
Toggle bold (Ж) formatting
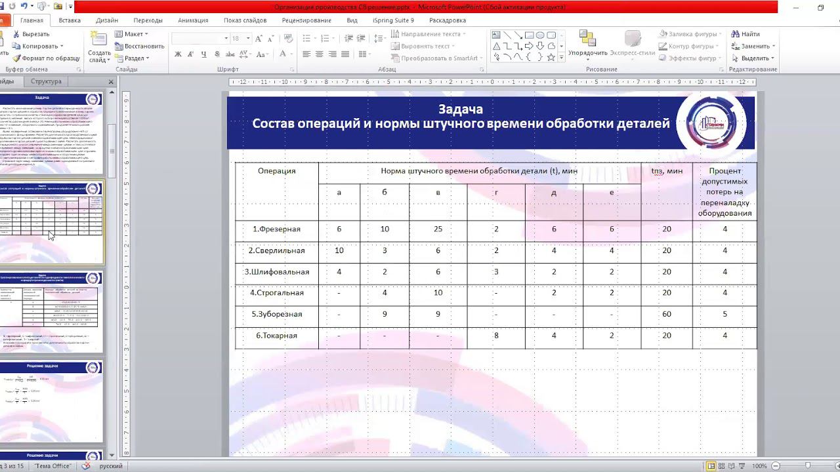(178, 54)
